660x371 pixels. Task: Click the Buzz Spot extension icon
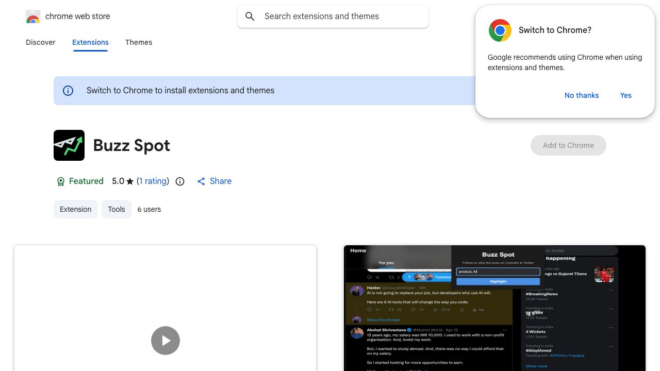tap(69, 145)
